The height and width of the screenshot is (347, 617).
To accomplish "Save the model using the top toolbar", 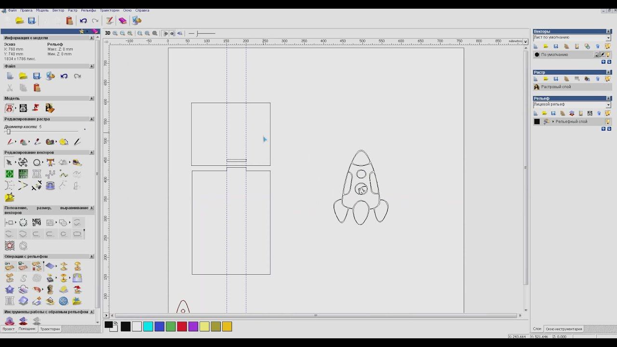I will click(x=32, y=21).
